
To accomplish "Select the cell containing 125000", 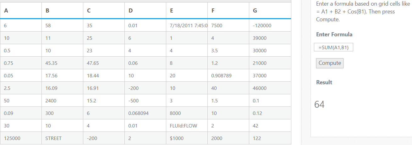I will click(21, 138).
